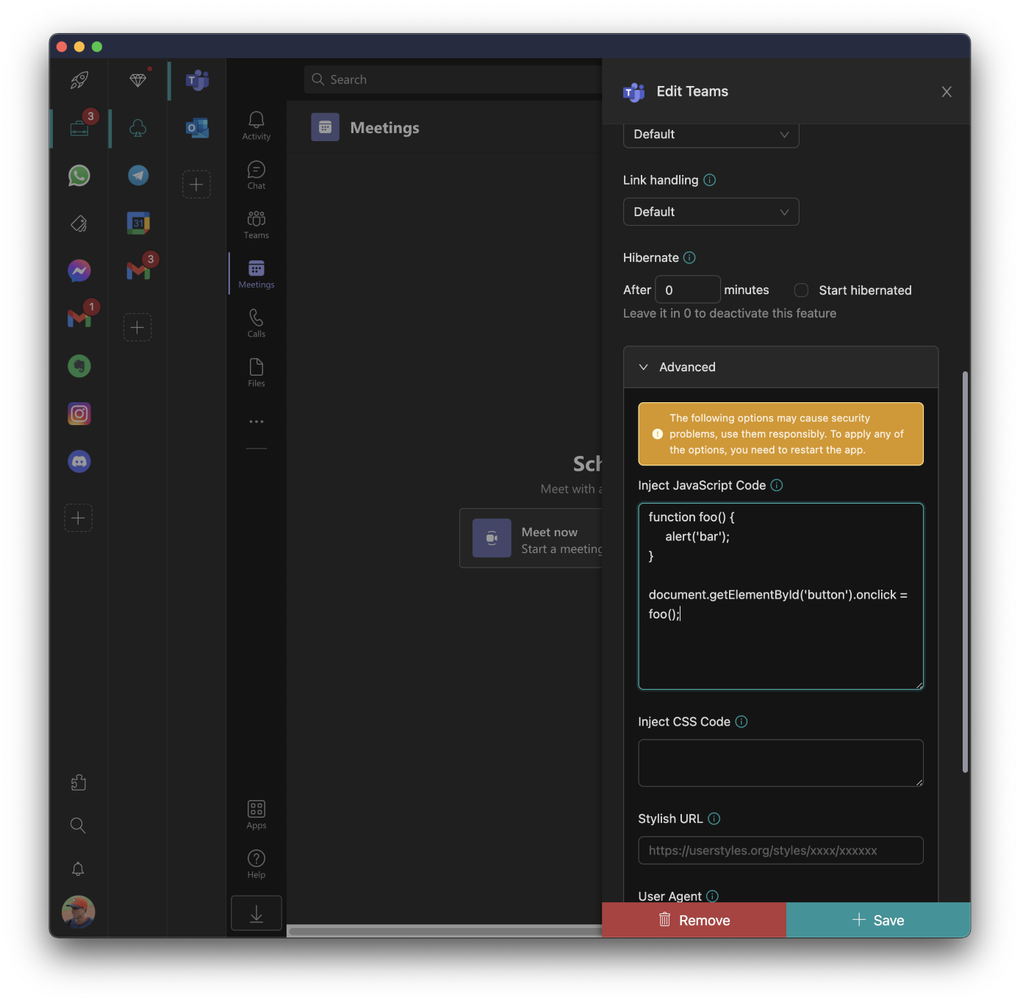Click into the Inject JavaScript Code textarea
This screenshot has height=1003, width=1020.
780,596
